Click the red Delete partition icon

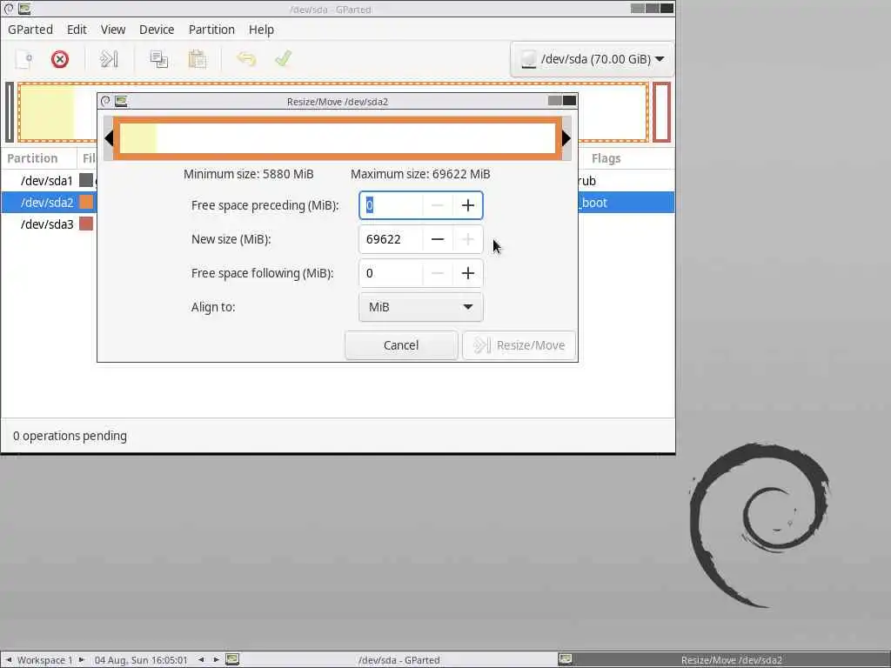(x=60, y=59)
